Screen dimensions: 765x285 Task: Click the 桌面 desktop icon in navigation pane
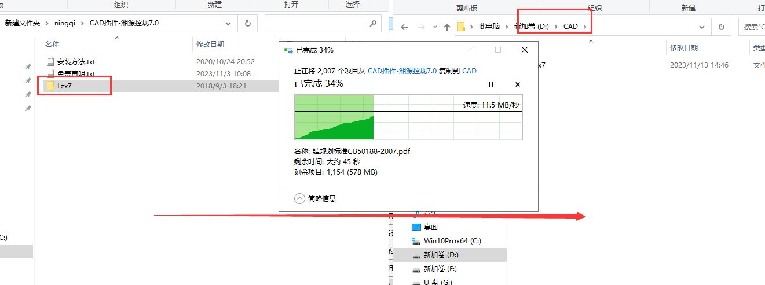coord(416,227)
